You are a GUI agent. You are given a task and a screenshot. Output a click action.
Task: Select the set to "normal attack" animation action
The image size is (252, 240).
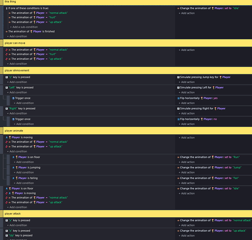(x=214, y=220)
